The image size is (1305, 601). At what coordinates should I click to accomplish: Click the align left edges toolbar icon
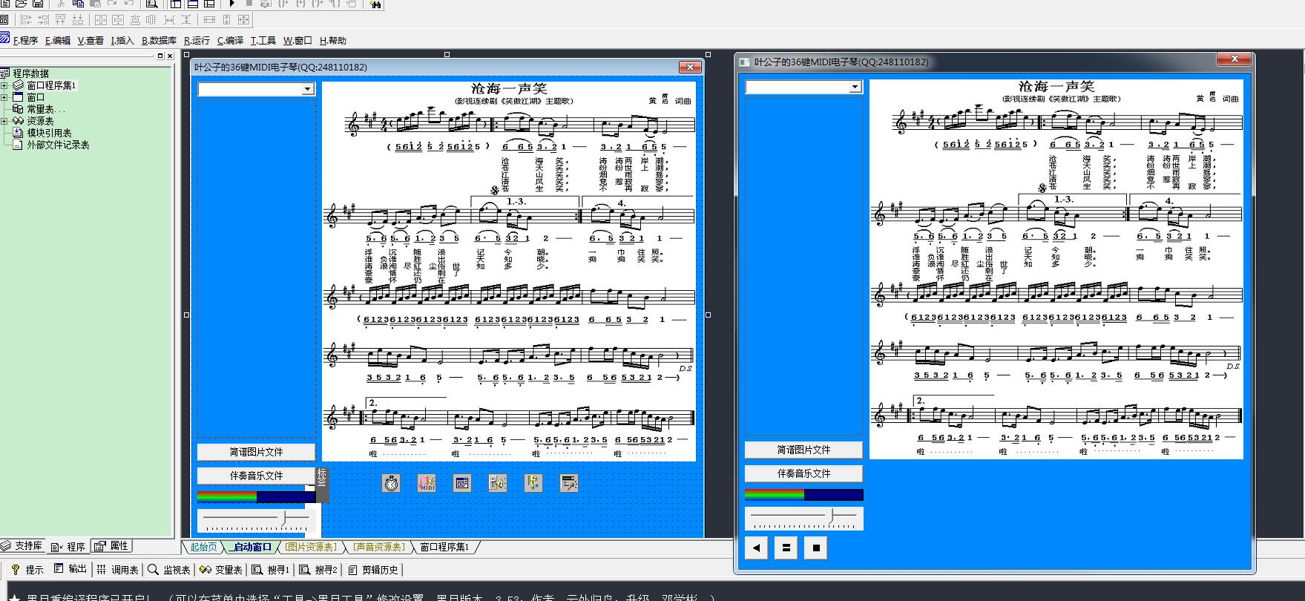click(26, 20)
